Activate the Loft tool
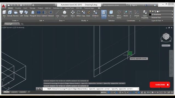175x98 pixels. pyautogui.click(x=21, y=14)
